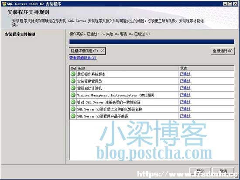Click the green check icon for 重新启动计算机
This screenshot has width=240, height=180.
73,88
